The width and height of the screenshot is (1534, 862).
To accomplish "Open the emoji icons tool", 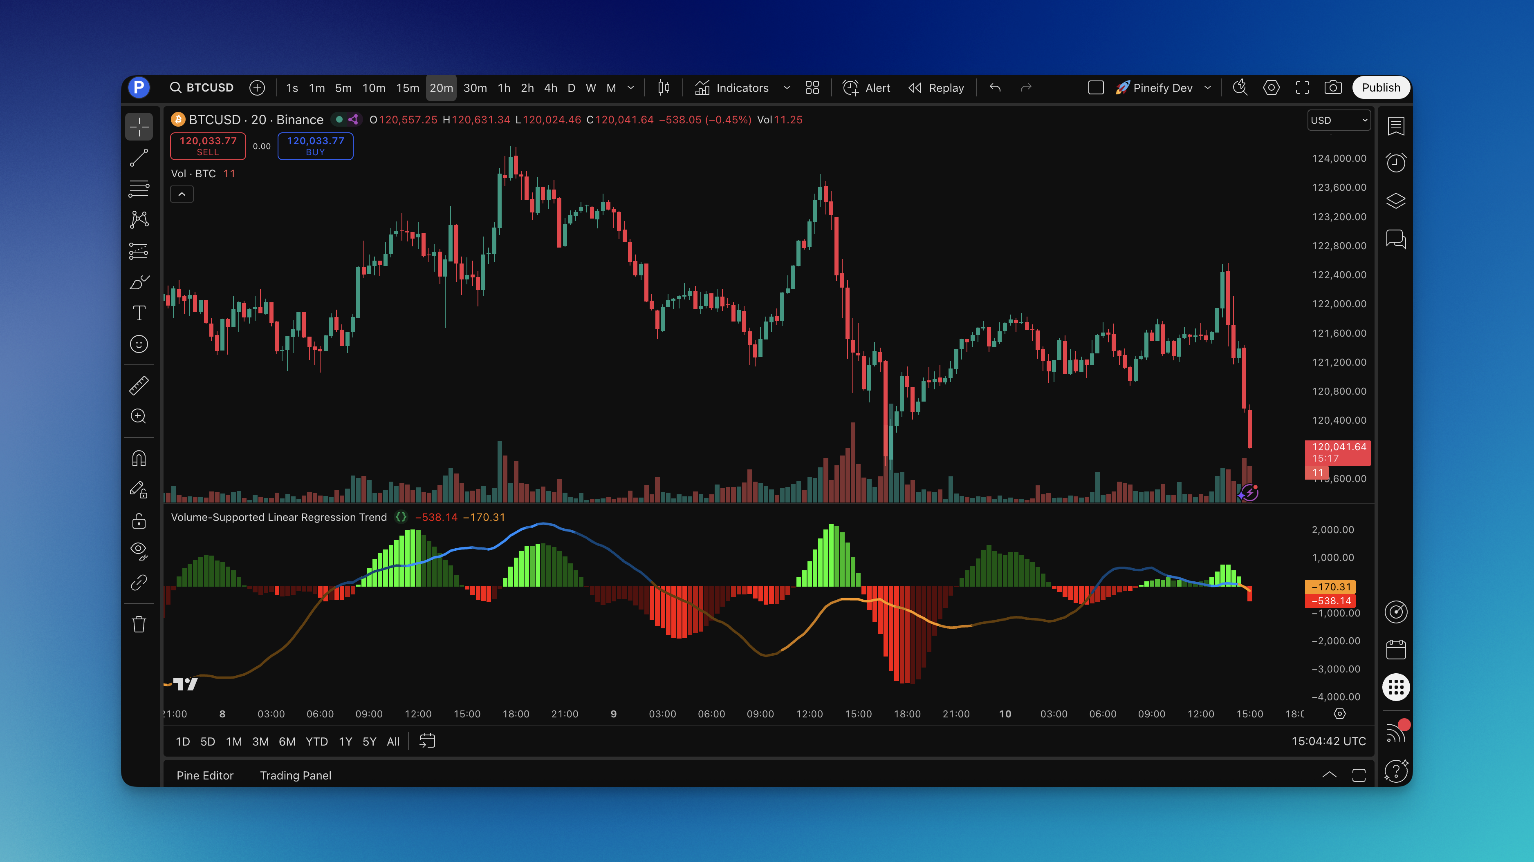I will pyautogui.click(x=139, y=344).
